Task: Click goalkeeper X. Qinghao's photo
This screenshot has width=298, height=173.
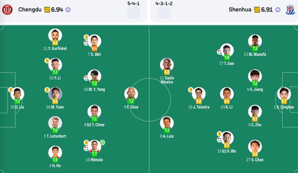Action: (x=284, y=94)
